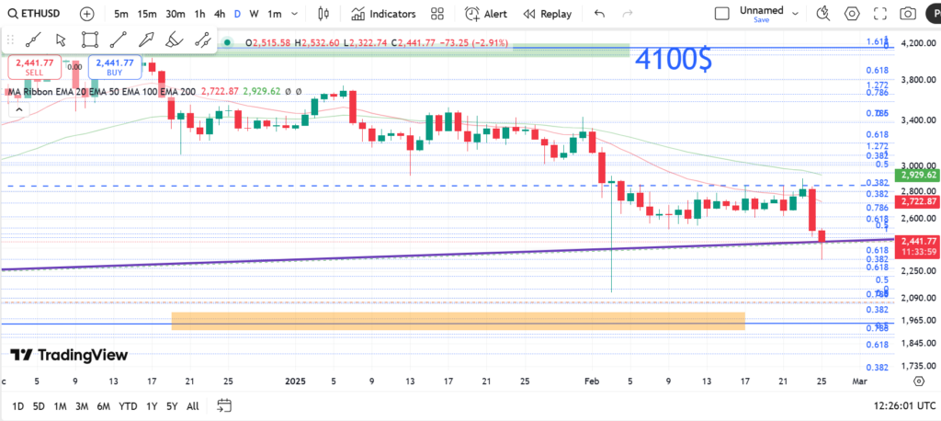Select the highlighter brush tool

point(174,40)
